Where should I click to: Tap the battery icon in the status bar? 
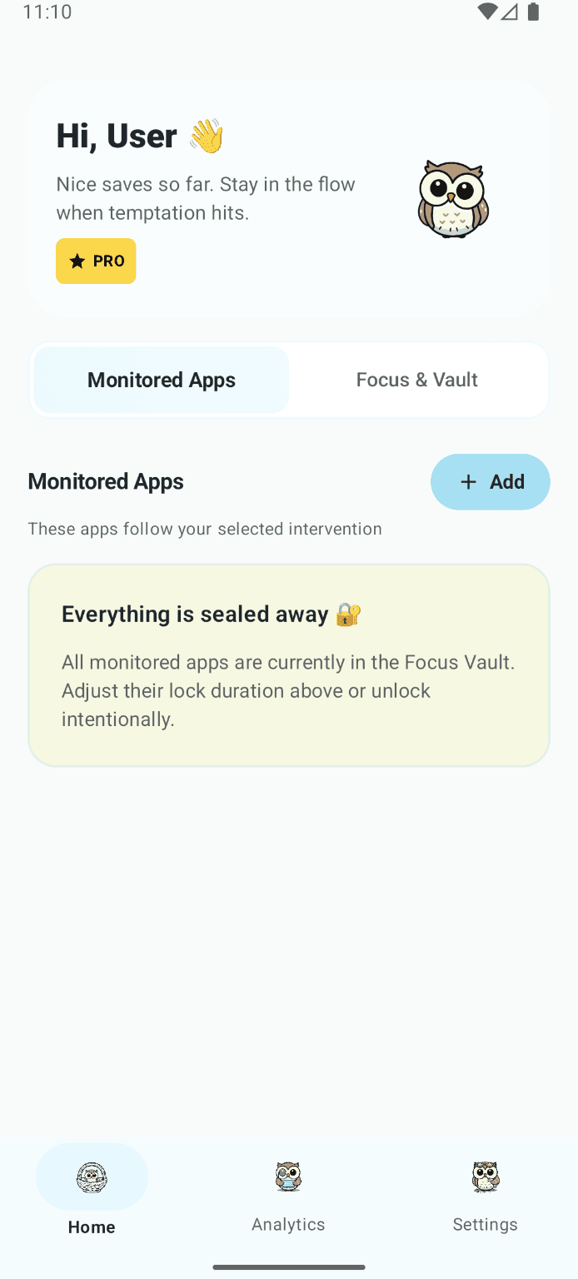coord(533,12)
